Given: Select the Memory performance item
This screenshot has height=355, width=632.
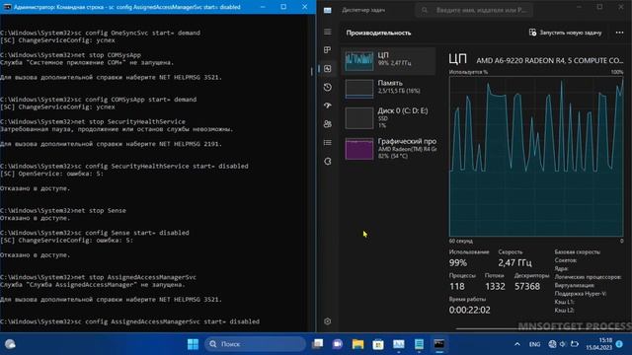Looking at the screenshot, I should coord(388,89).
